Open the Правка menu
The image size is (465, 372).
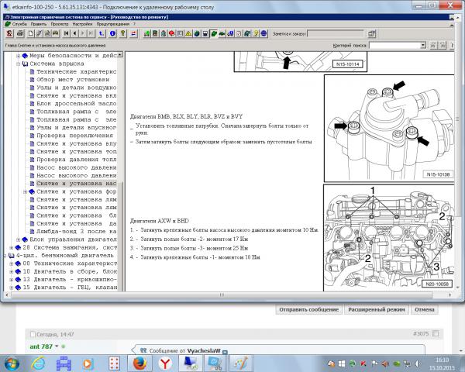point(39,24)
